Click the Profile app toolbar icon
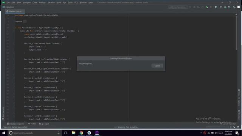Viewport: 242px width, 136px height. [202, 7]
